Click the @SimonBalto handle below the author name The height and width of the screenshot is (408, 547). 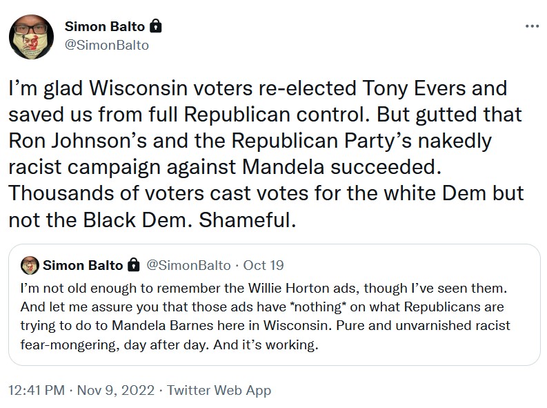[x=106, y=45]
